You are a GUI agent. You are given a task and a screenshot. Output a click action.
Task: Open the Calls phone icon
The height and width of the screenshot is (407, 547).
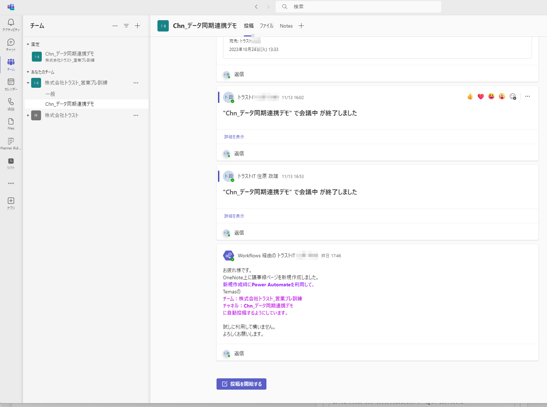(11, 104)
